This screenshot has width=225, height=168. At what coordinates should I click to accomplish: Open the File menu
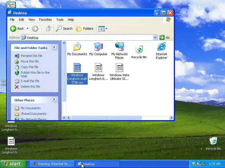(12, 20)
